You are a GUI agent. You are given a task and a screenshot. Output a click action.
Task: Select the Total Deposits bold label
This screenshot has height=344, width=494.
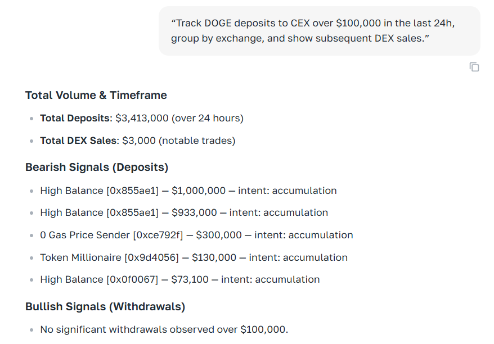[75, 119]
